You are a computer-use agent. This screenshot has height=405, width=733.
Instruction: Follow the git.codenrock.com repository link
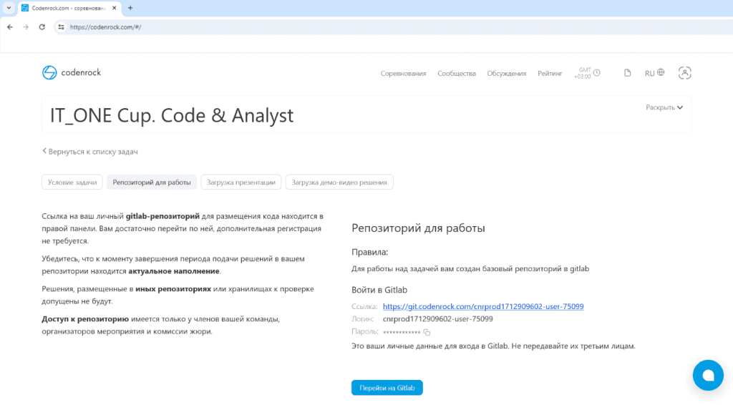(x=483, y=306)
